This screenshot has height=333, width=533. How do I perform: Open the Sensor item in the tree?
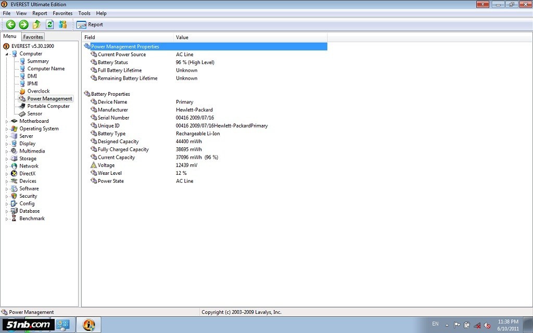[34, 113]
